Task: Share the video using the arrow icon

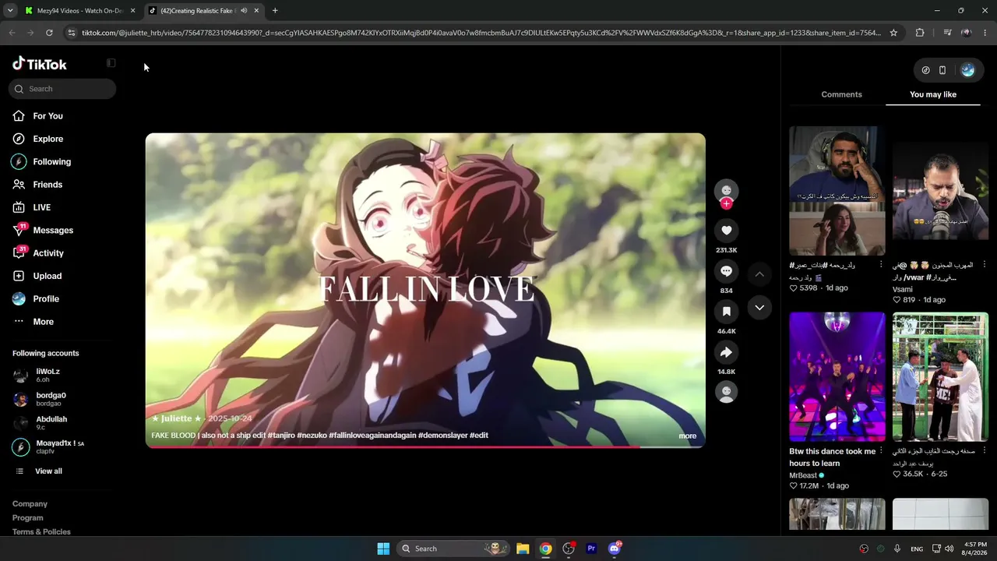Action: click(x=726, y=352)
